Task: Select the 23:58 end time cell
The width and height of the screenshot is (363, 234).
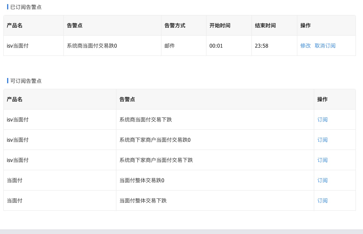Action: tap(261, 46)
